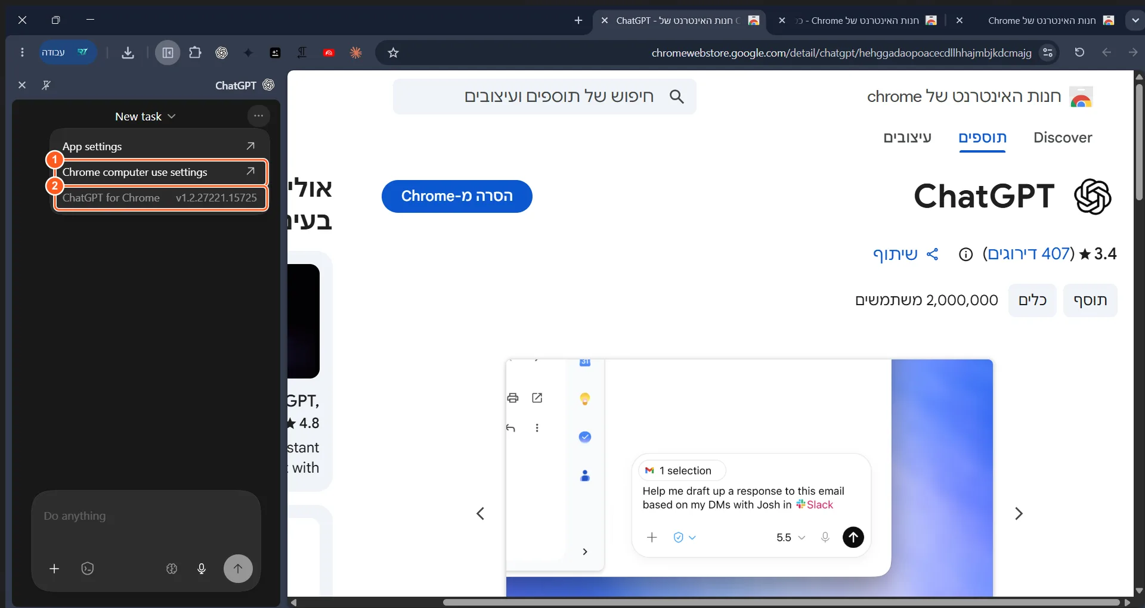Click the שיתוף share link
This screenshot has width=1145, height=608.
click(905, 254)
